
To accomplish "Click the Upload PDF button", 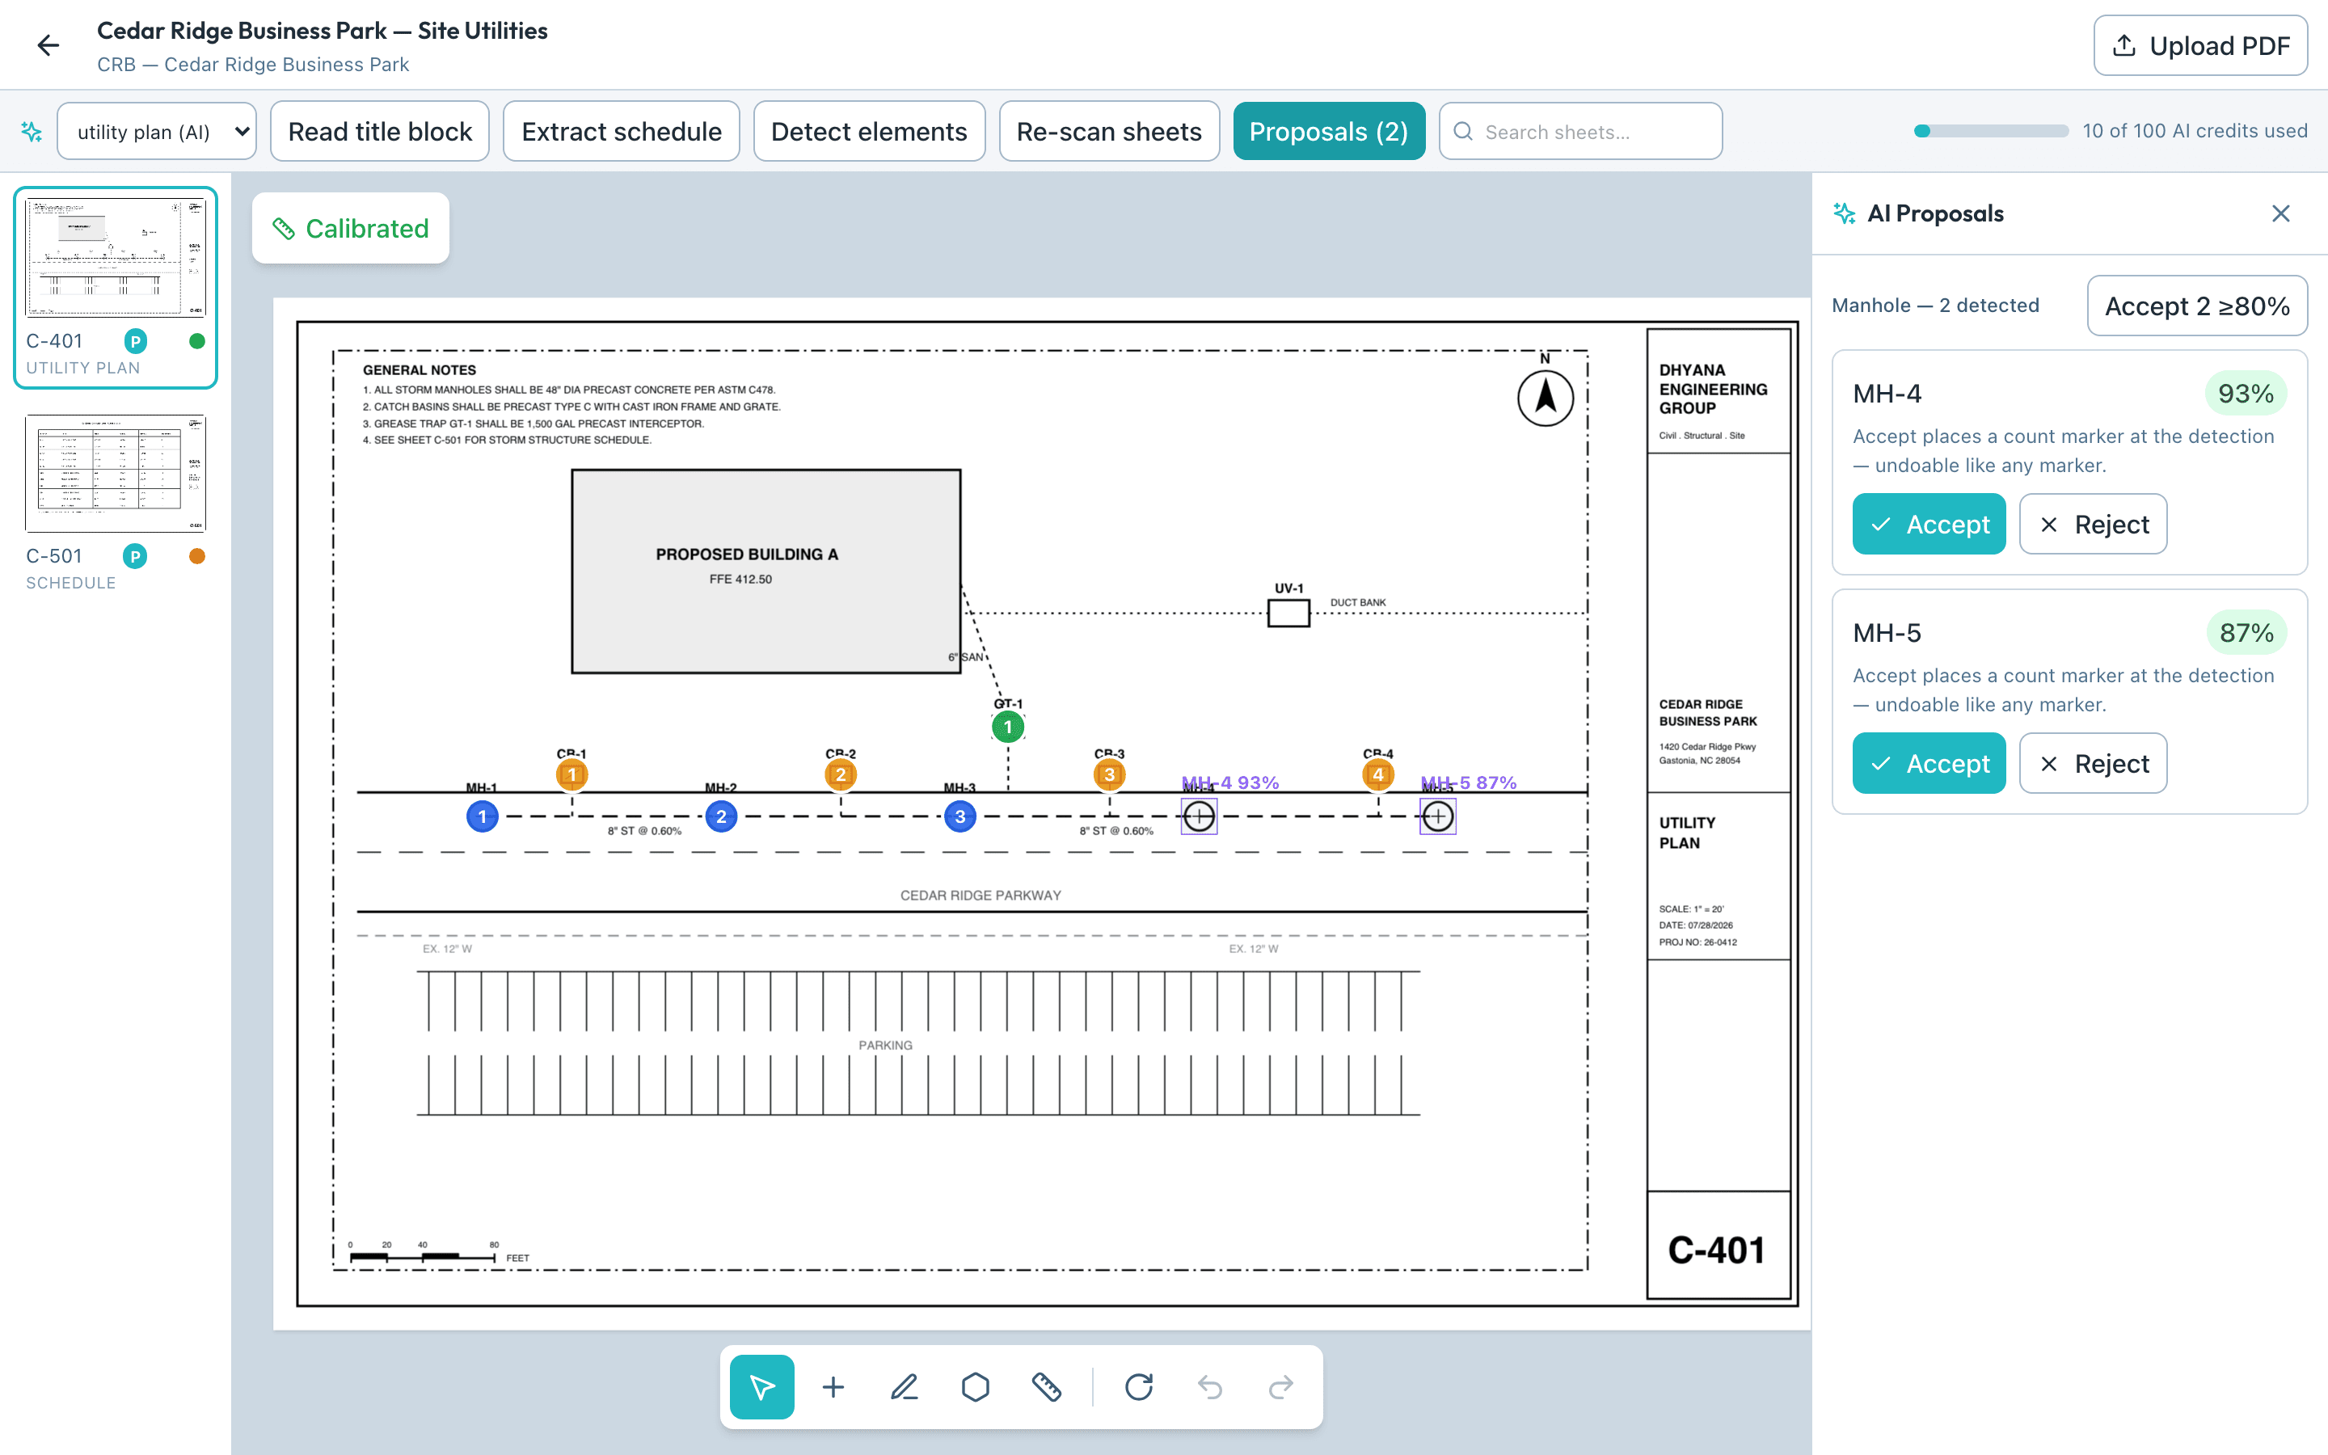I will point(2200,45).
